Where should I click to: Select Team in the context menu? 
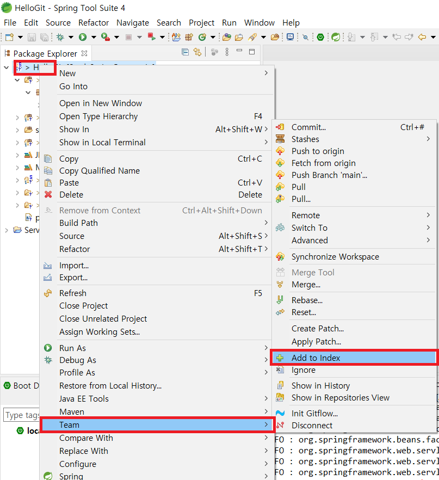(x=156, y=425)
